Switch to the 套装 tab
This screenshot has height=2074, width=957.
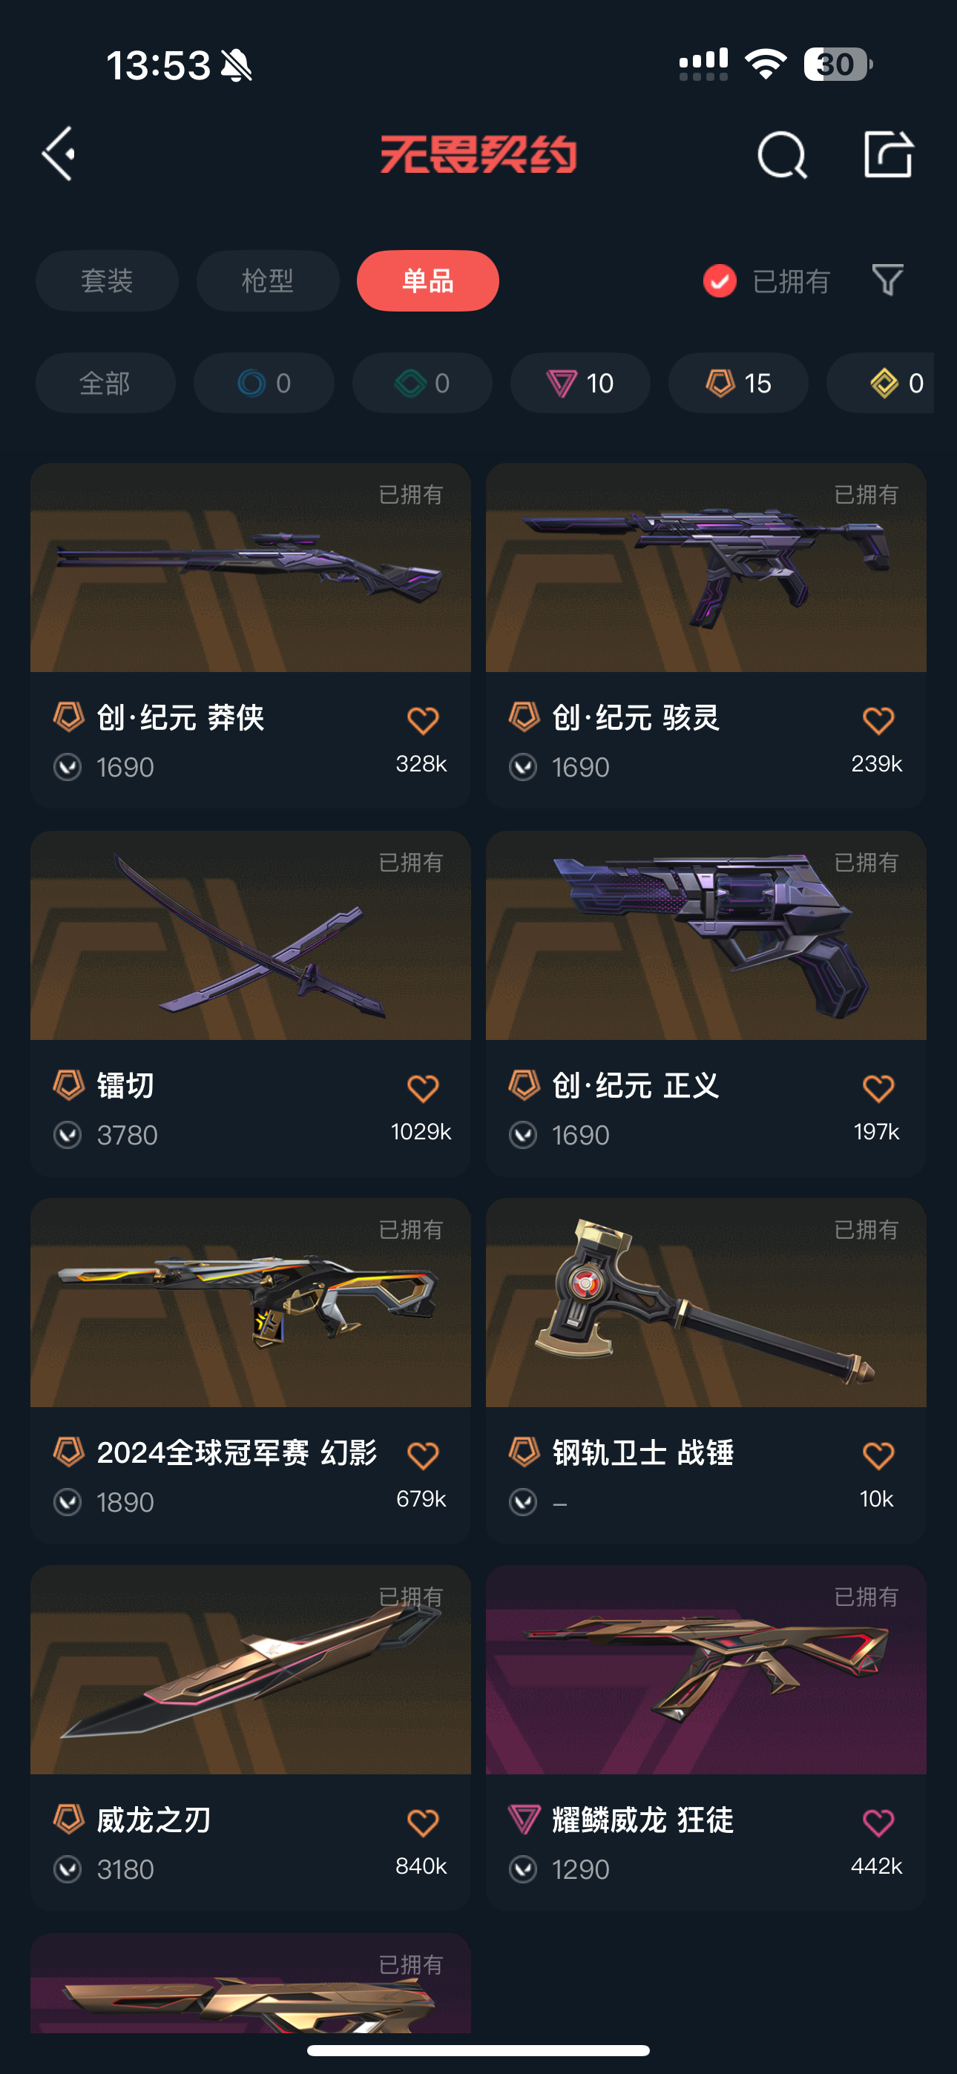click(107, 281)
